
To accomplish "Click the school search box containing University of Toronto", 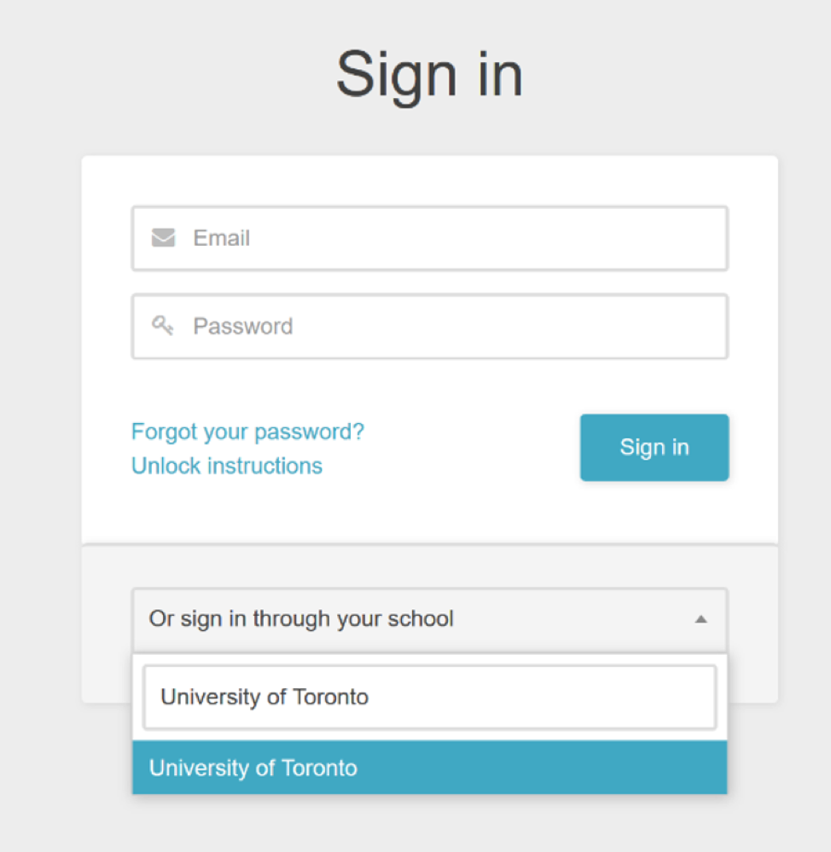I will 430,697.
